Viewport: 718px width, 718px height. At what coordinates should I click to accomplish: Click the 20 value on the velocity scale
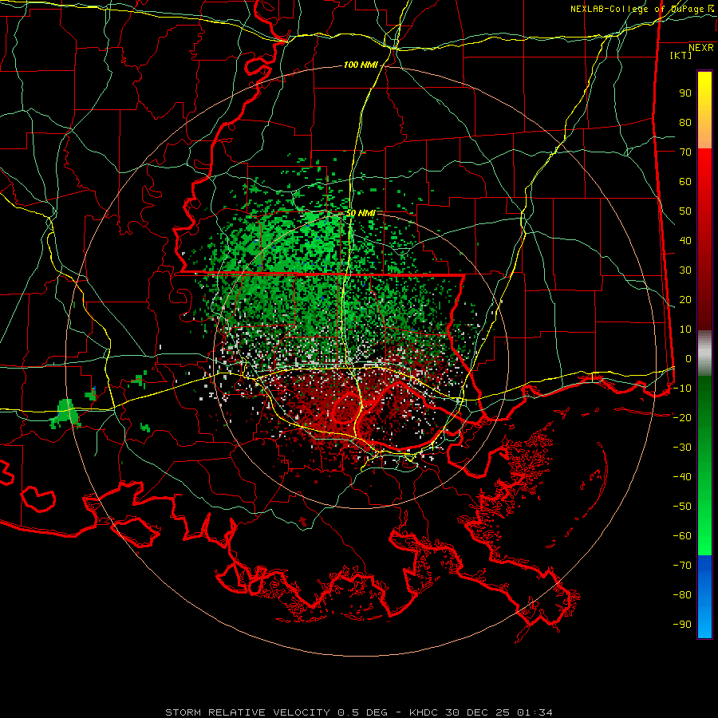(685, 300)
